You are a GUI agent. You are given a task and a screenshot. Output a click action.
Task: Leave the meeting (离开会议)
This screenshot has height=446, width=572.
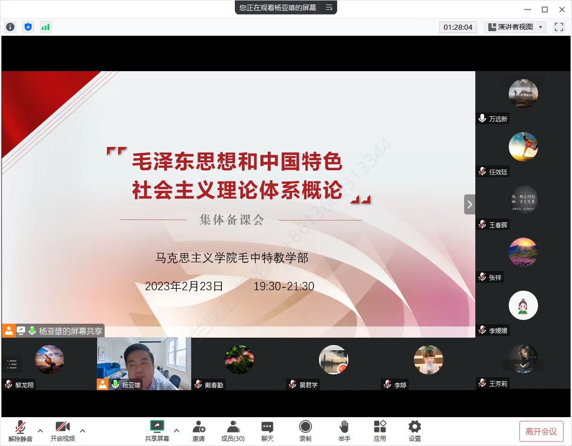tap(541, 431)
